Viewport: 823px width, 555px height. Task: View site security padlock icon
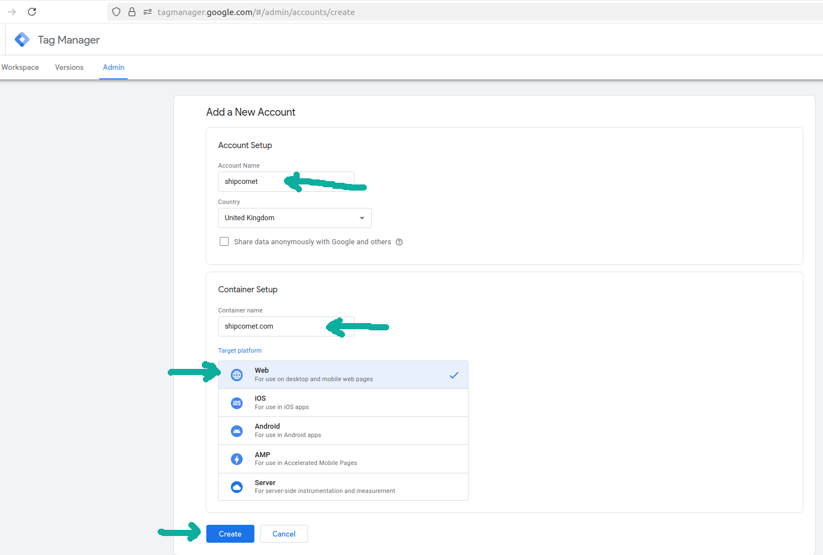point(132,12)
